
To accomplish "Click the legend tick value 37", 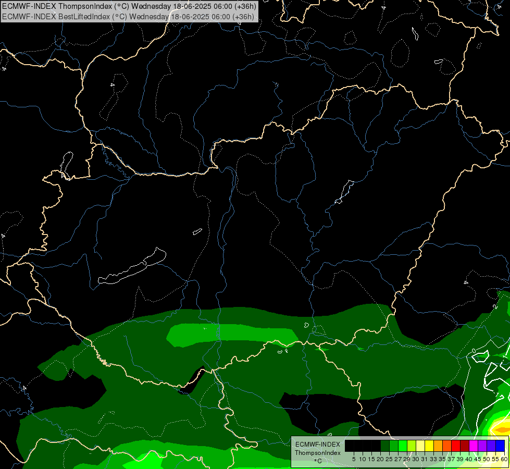I will (x=452, y=459).
